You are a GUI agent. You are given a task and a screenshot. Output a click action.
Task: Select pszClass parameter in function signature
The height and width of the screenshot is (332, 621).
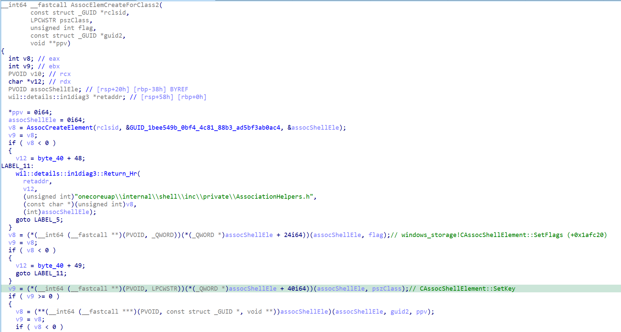74,20
